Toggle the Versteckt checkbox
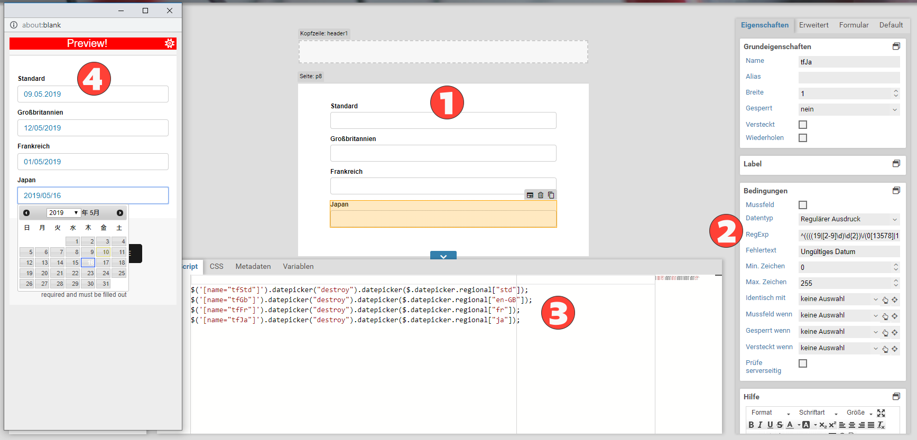 [803, 125]
